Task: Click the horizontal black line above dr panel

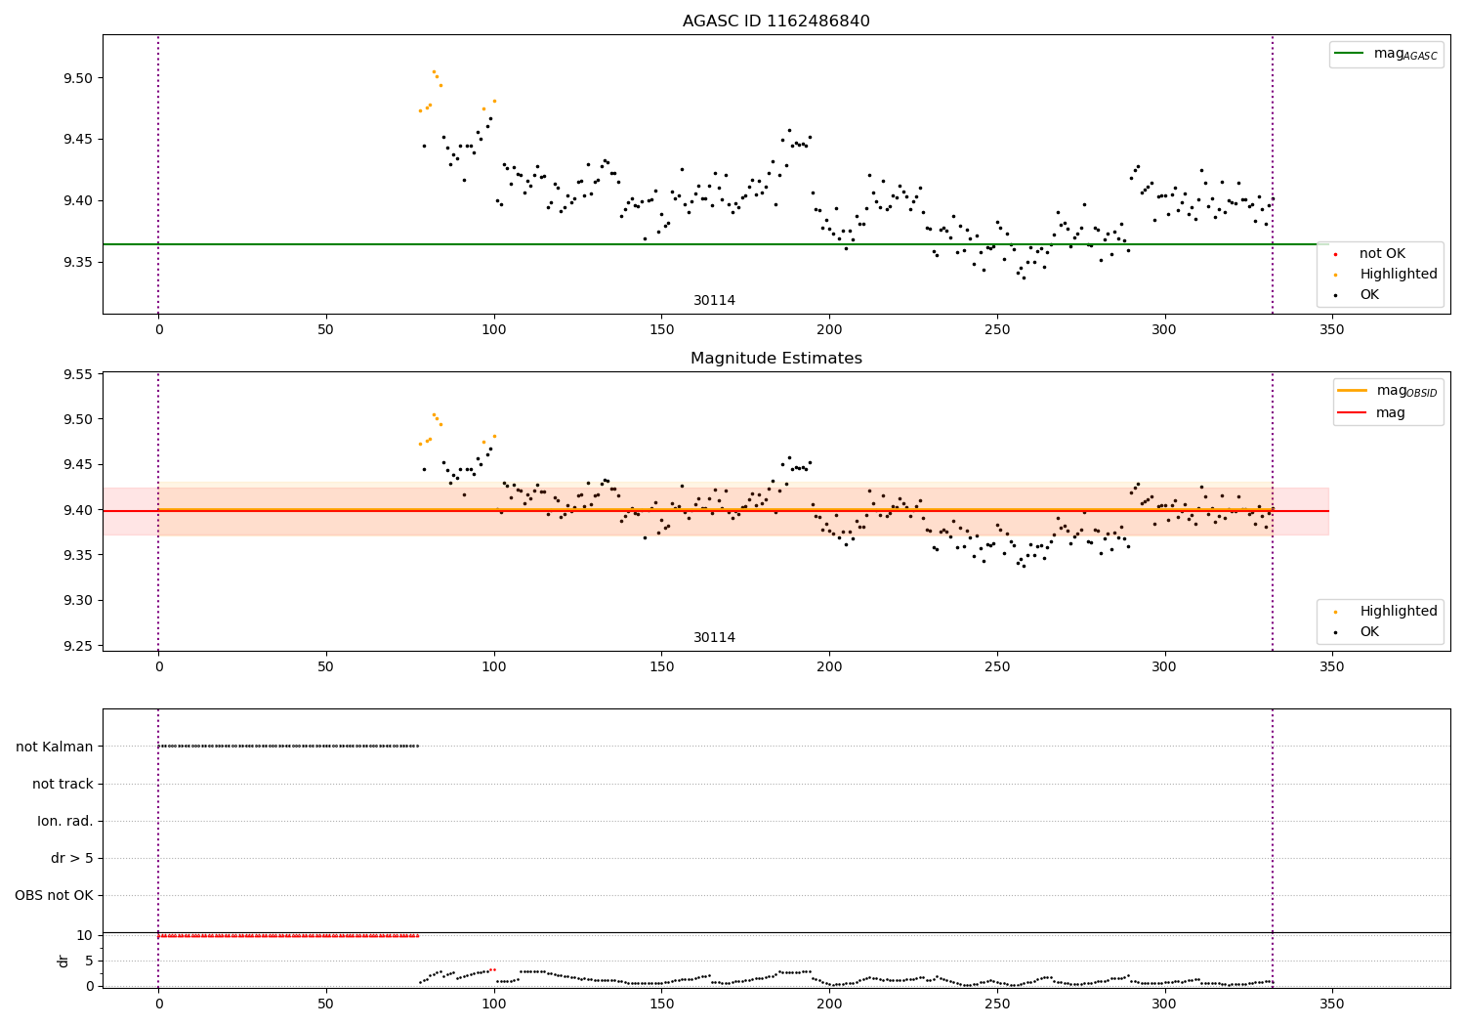Action: tap(775, 932)
